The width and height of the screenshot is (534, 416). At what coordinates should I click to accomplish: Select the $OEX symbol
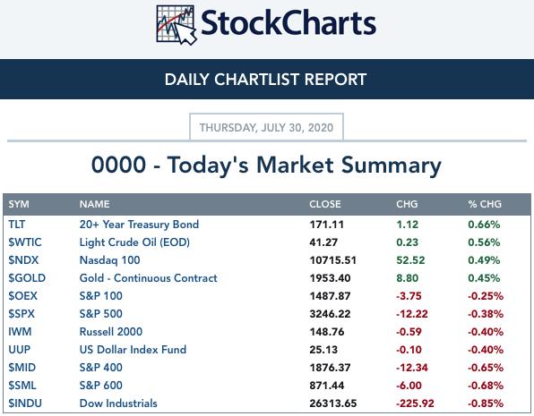point(22,296)
